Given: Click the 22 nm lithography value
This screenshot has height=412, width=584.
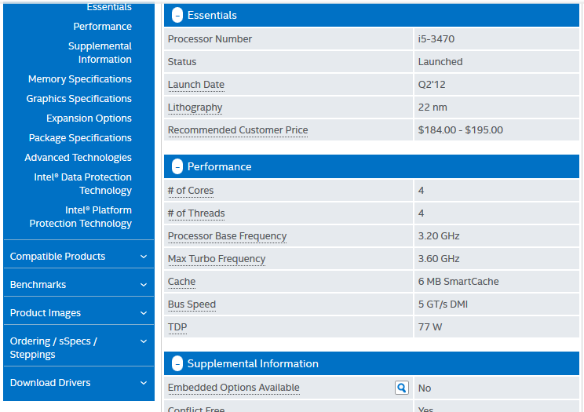Looking at the screenshot, I should click(x=433, y=108).
